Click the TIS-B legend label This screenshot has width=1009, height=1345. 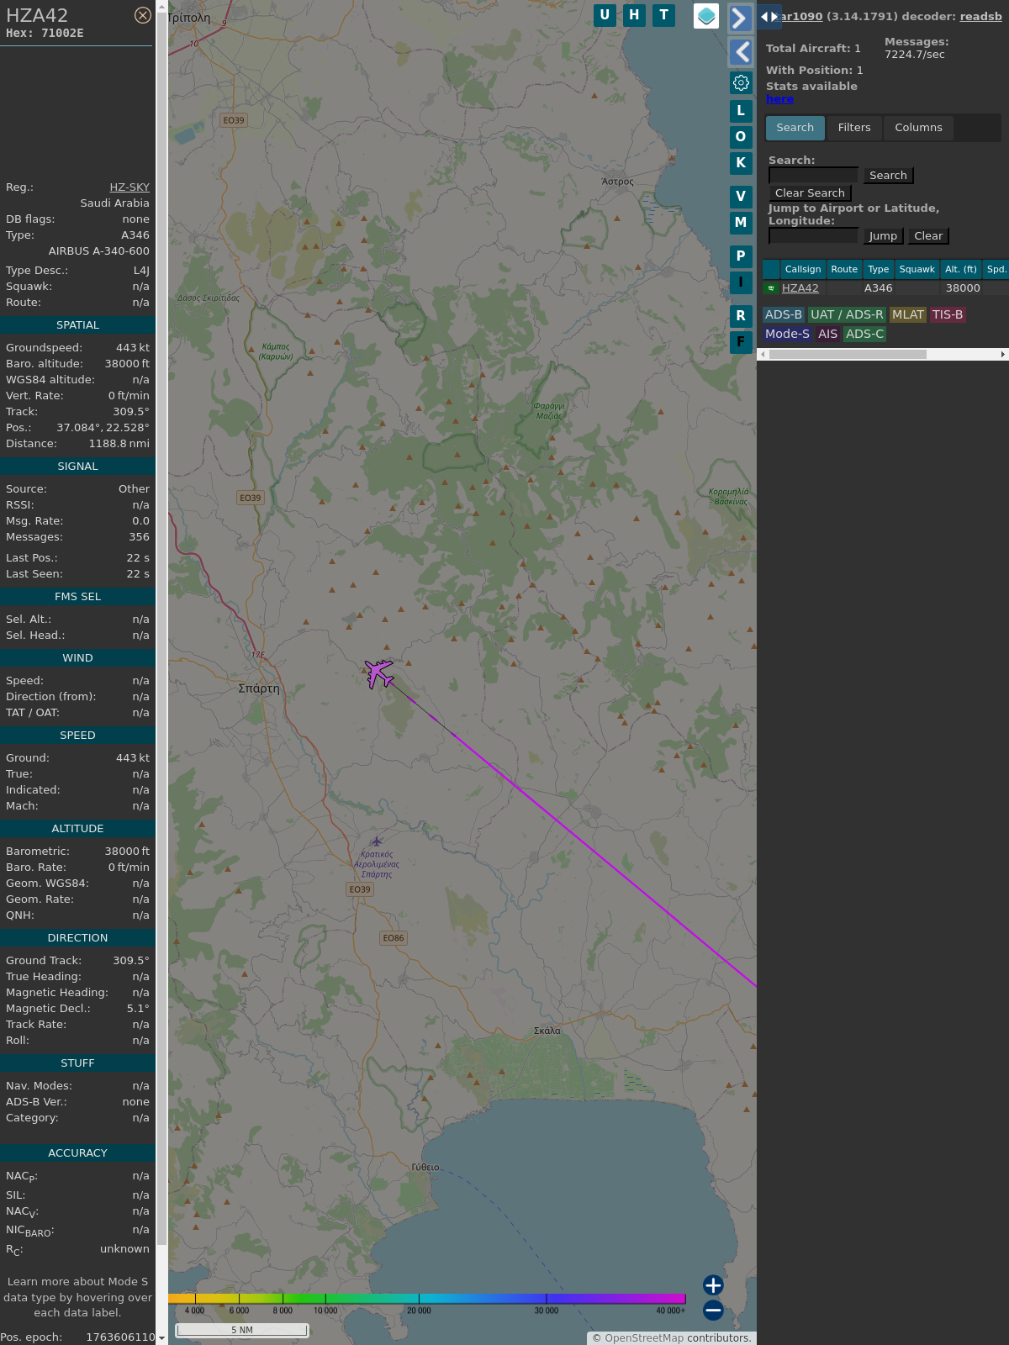pyautogui.click(x=948, y=314)
